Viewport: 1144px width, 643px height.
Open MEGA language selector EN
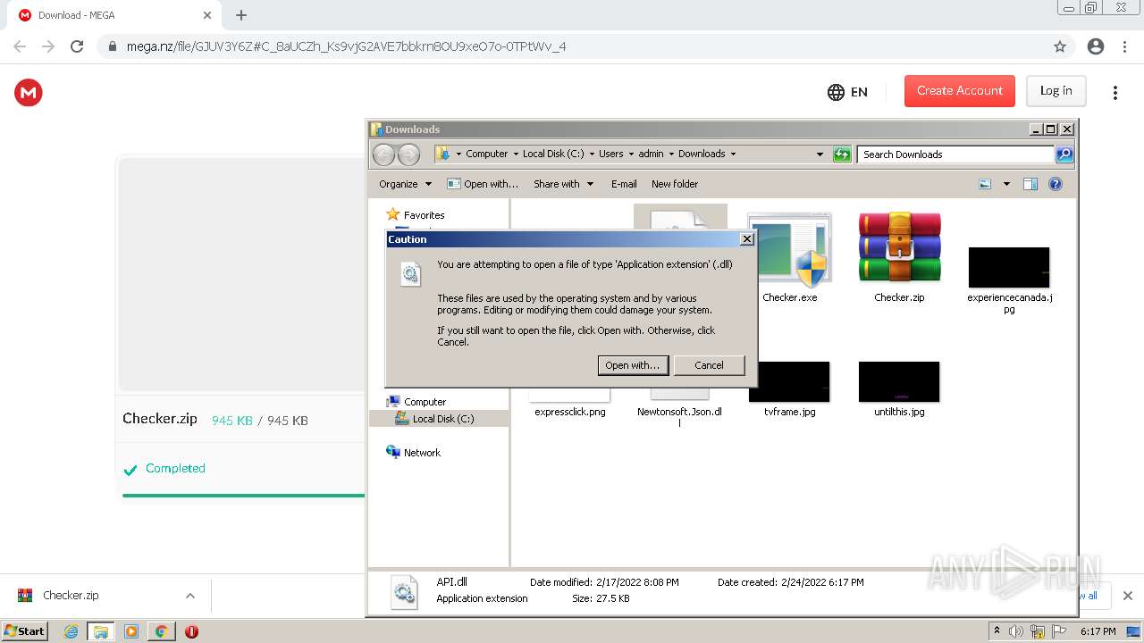tap(847, 92)
